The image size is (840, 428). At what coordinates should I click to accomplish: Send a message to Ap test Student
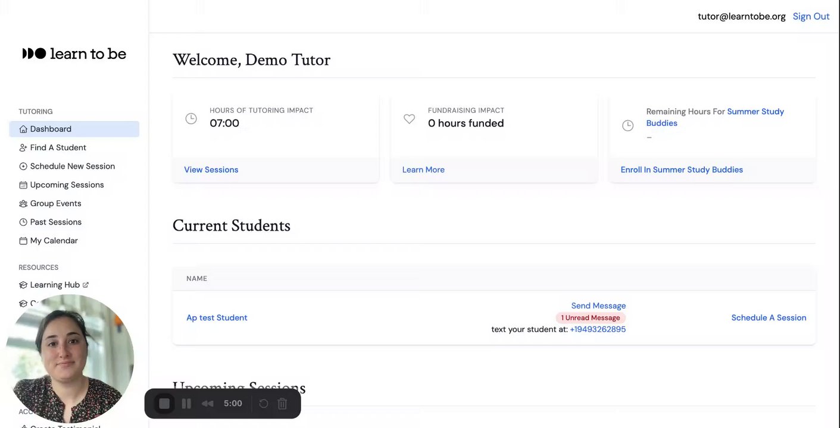pyautogui.click(x=598, y=306)
